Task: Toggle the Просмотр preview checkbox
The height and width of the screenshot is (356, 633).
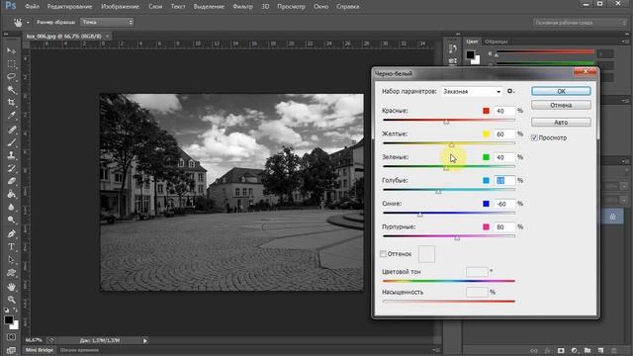Action: [534, 138]
